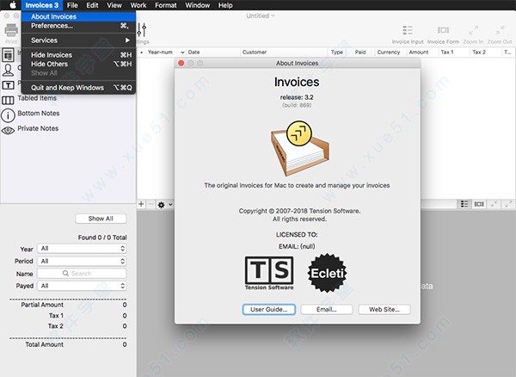516x377 pixels.
Task: Open the Help menu
Action: pyautogui.click(x=225, y=5)
